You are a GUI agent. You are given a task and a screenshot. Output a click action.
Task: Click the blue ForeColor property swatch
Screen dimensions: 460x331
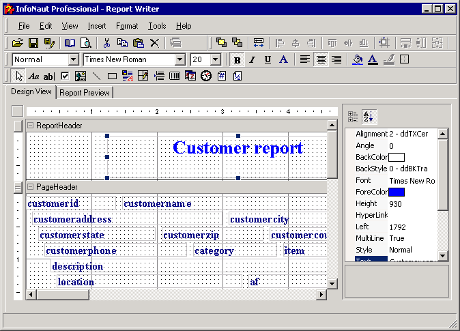coord(397,192)
